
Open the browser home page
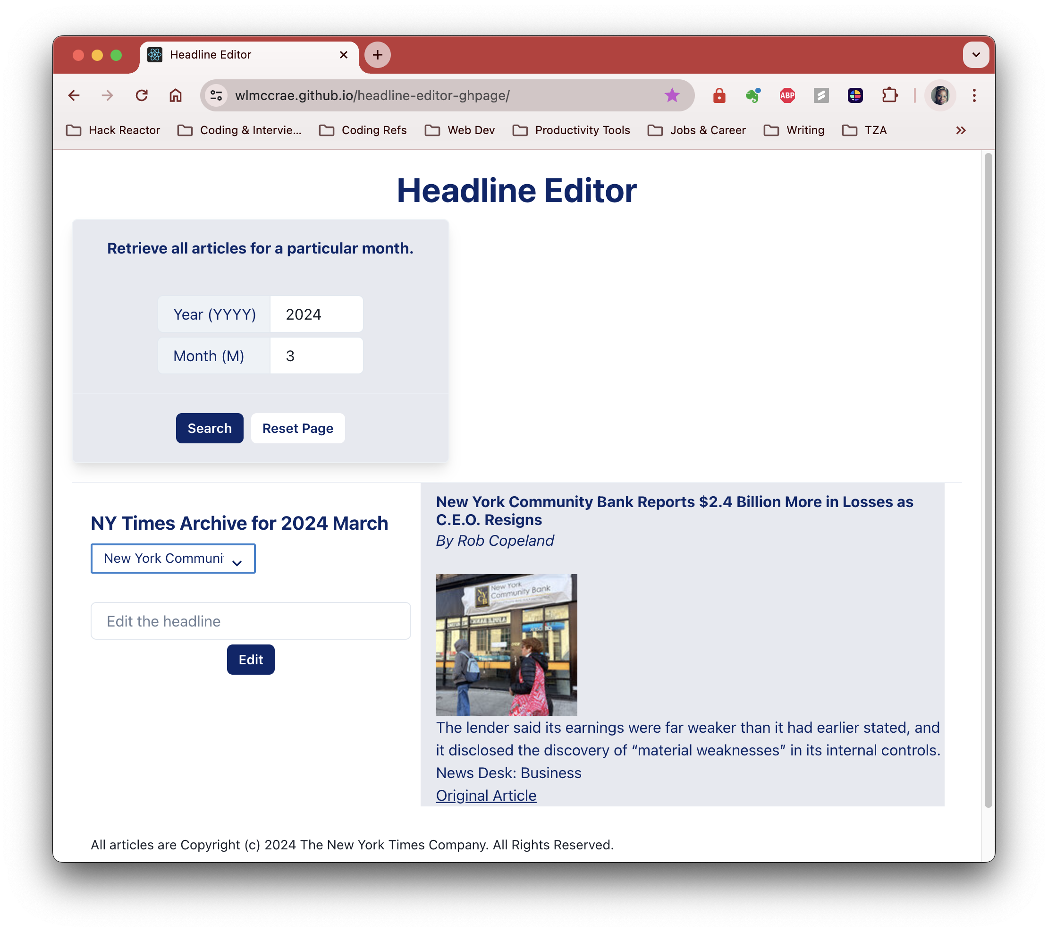click(175, 95)
